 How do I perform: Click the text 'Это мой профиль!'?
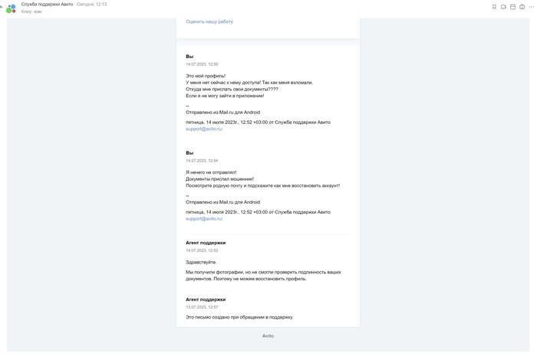pos(206,76)
